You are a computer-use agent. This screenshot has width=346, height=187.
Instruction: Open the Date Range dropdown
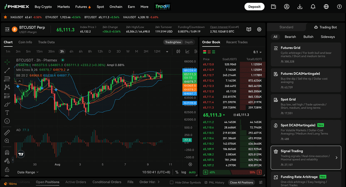click(28, 172)
